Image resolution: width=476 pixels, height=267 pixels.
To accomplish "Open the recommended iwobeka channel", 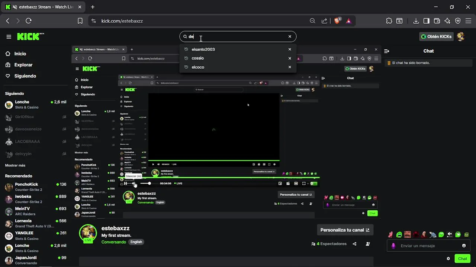I will pyautogui.click(x=36, y=199).
